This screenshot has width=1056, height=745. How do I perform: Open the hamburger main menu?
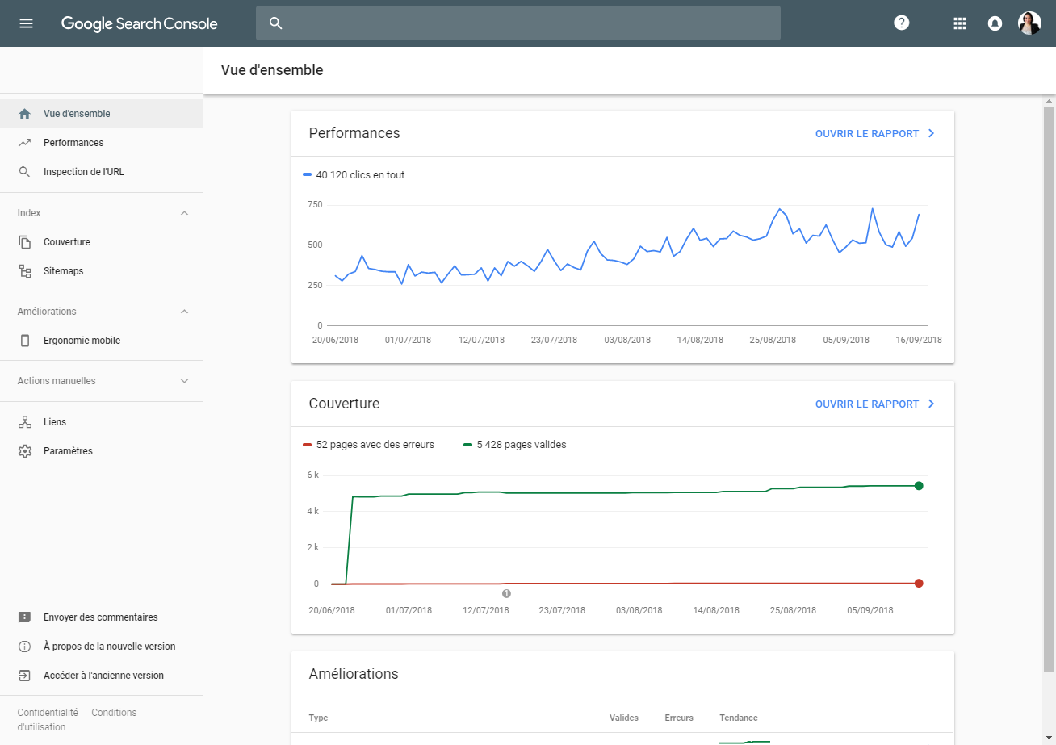[26, 23]
